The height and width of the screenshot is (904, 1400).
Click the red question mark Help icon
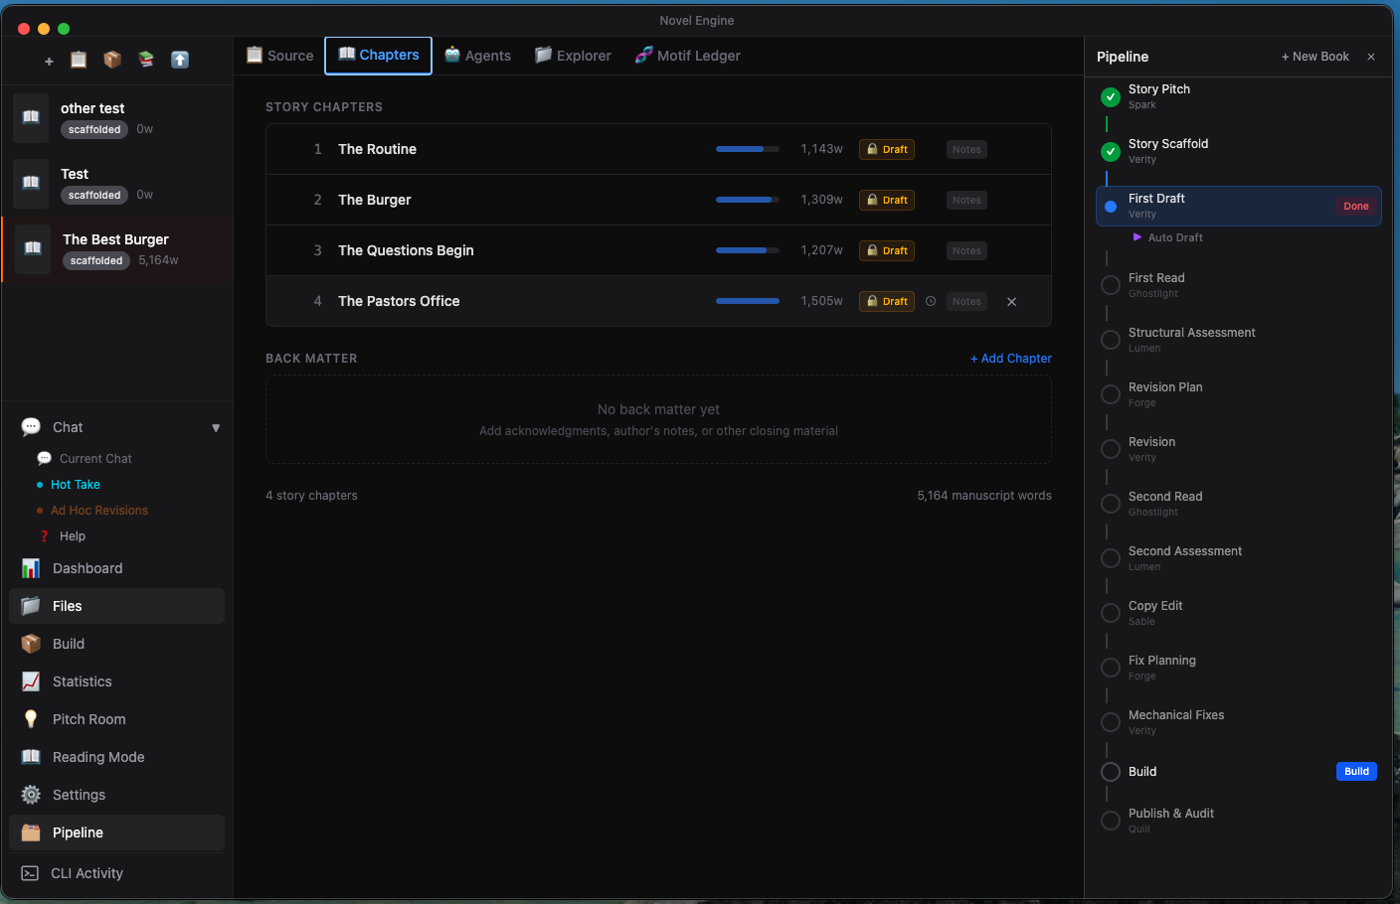(44, 536)
